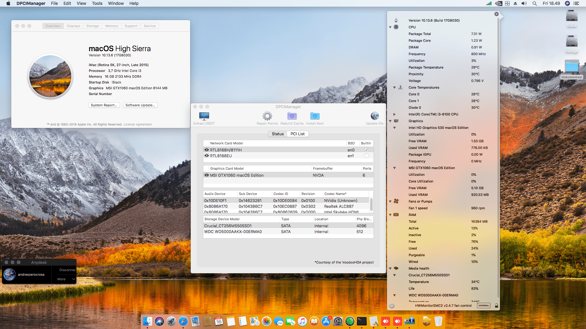
Task: Click the Update IDs globe icon
Action: click(x=374, y=116)
